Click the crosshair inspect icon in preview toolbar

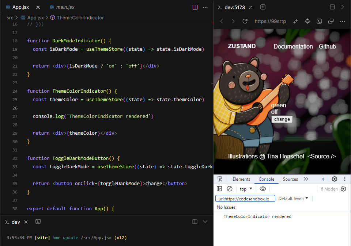(307, 21)
